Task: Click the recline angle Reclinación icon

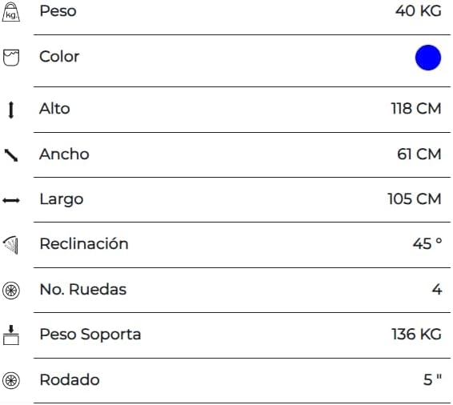Action: point(10,245)
